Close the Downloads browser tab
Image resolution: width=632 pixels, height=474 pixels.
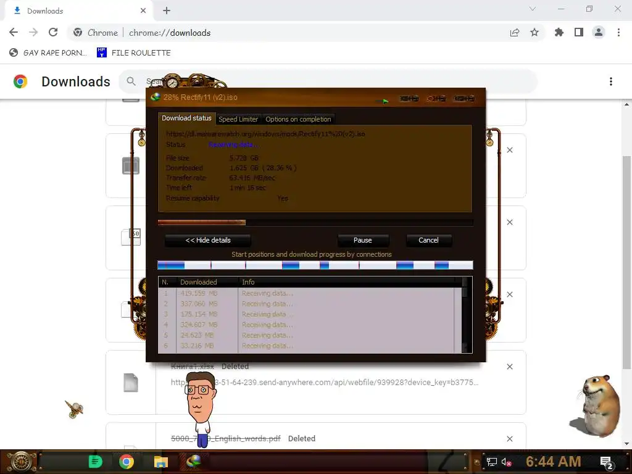point(143,11)
